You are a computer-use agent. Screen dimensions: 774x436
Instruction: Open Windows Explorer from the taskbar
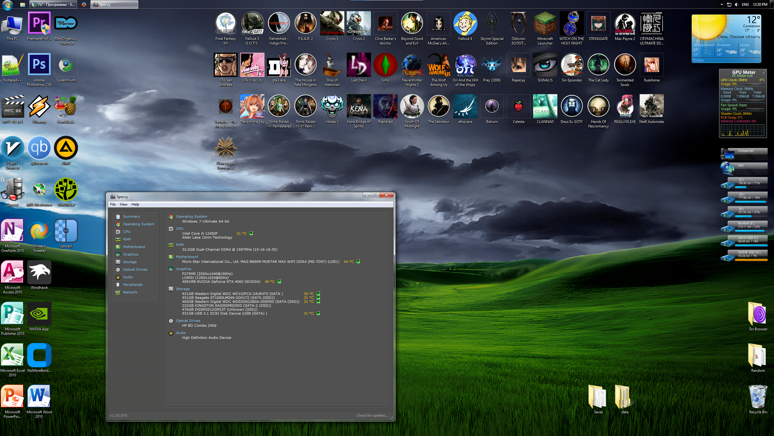pyautogui.click(x=22, y=5)
